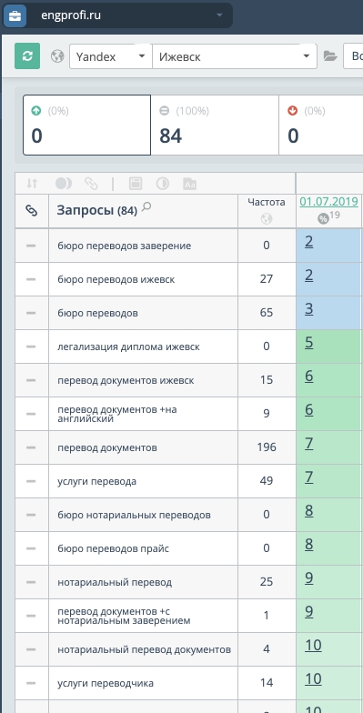Click the Запросы (84) column header
Screen dimensions: 363x713
coord(96,211)
